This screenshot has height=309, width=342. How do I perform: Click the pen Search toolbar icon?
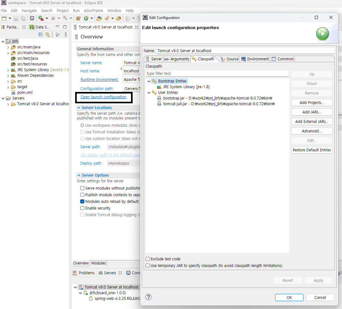[x=107, y=18]
